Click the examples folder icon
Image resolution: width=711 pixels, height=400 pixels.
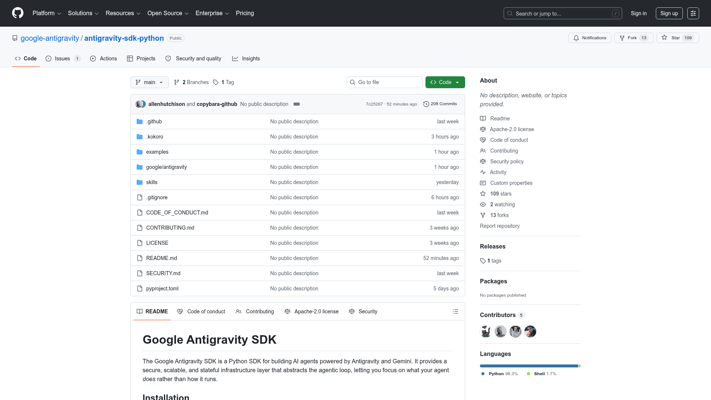point(140,152)
